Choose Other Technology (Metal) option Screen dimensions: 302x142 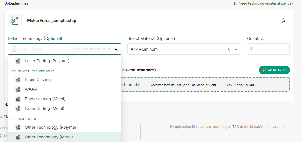[49, 137]
